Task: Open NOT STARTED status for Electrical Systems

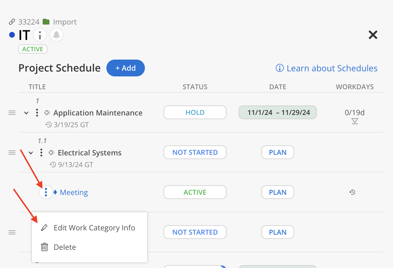Action: tap(195, 152)
